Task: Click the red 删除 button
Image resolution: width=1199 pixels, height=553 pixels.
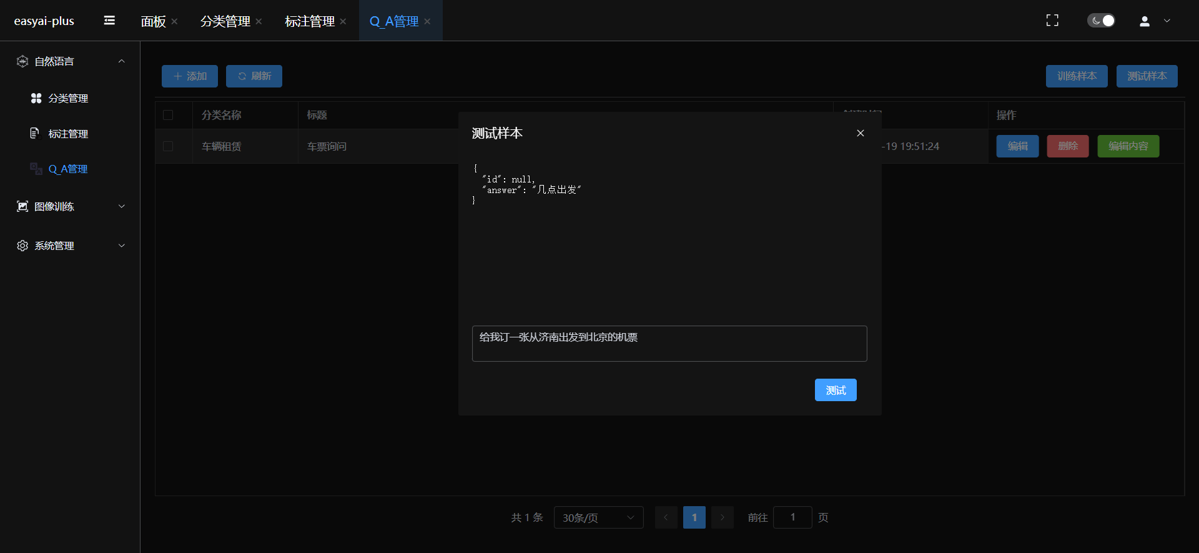Action: [x=1068, y=146]
